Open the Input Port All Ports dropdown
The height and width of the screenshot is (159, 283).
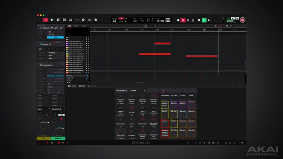[x=56, y=53]
